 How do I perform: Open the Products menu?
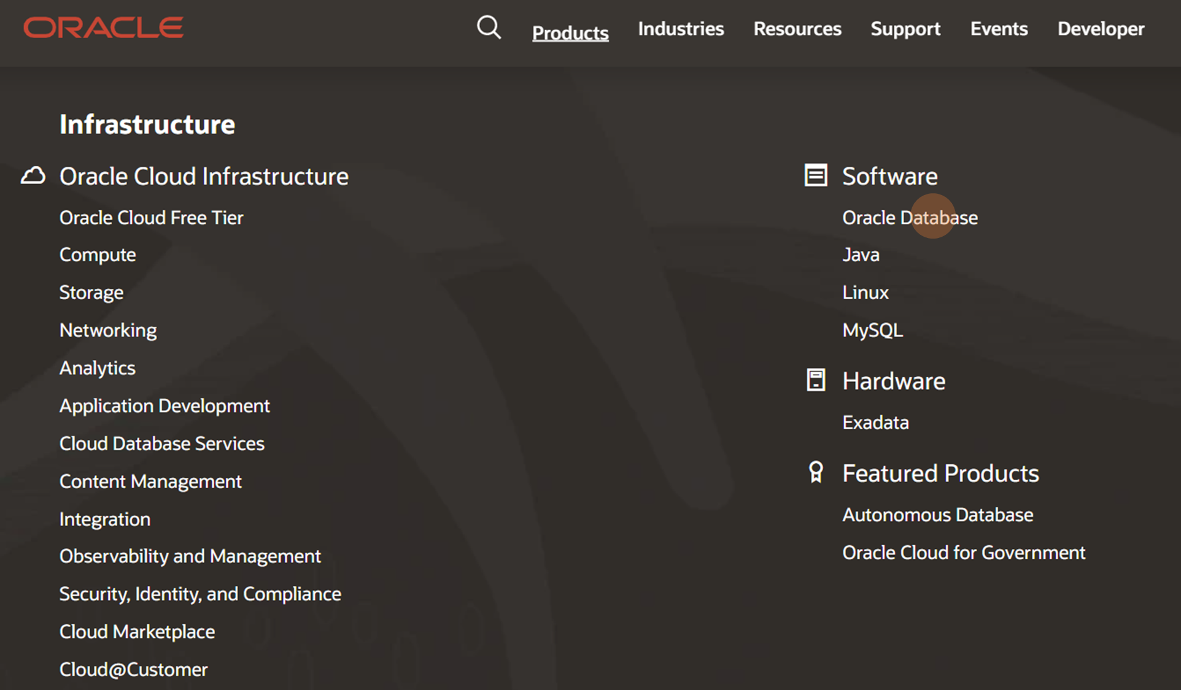(x=570, y=33)
